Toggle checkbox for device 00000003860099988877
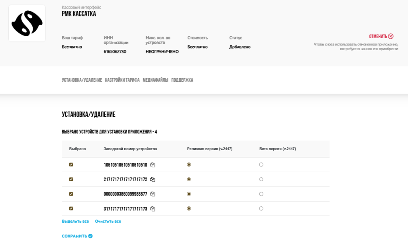408x243 pixels. pos(71,194)
